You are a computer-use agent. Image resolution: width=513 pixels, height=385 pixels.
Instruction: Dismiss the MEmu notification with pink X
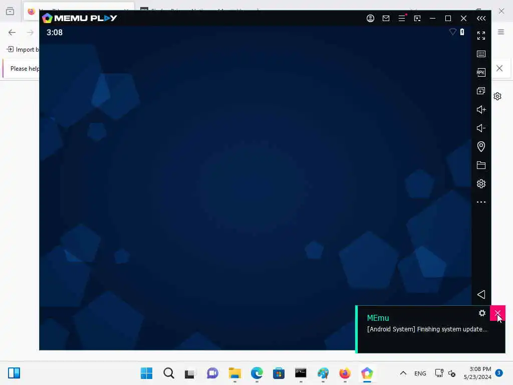pos(497,313)
